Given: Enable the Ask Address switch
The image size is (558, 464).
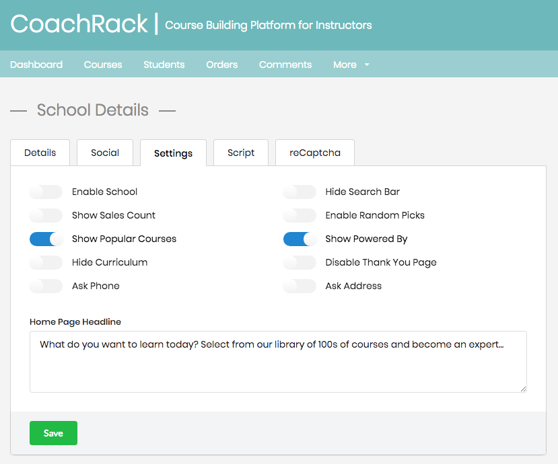Looking at the screenshot, I should coord(300,286).
